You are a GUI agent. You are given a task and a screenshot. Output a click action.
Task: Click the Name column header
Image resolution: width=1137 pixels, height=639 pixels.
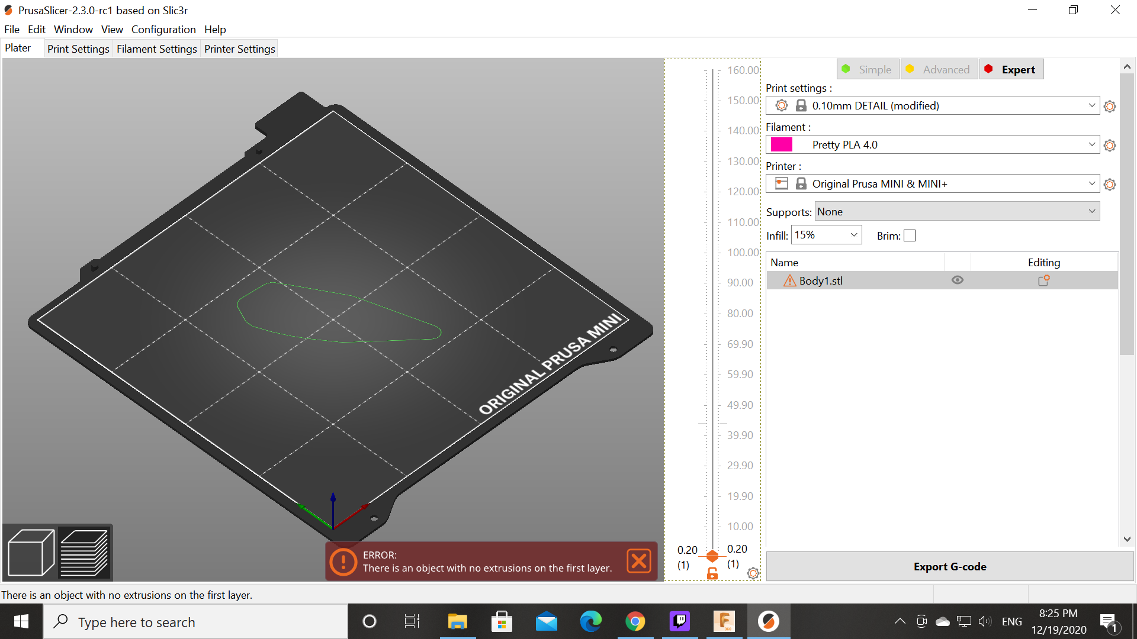(x=855, y=262)
